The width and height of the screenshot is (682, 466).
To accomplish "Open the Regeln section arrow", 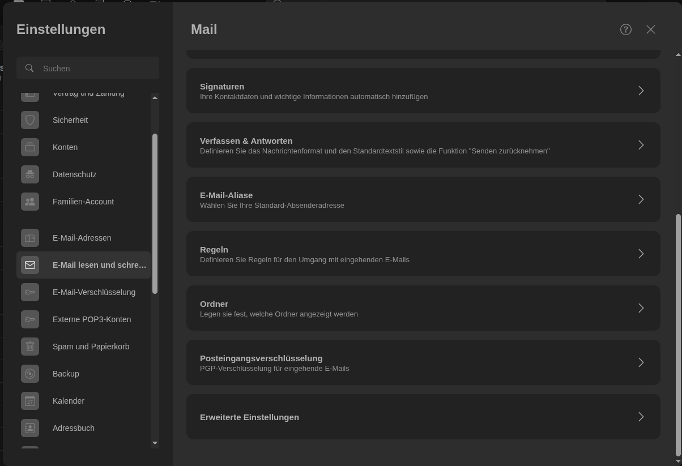I will point(641,254).
